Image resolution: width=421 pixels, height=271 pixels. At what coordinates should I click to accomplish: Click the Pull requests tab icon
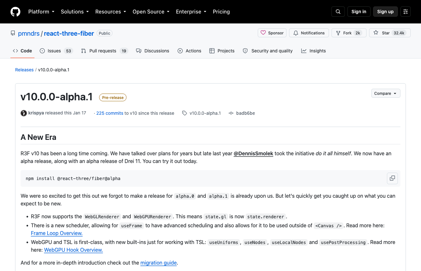pos(84,51)
